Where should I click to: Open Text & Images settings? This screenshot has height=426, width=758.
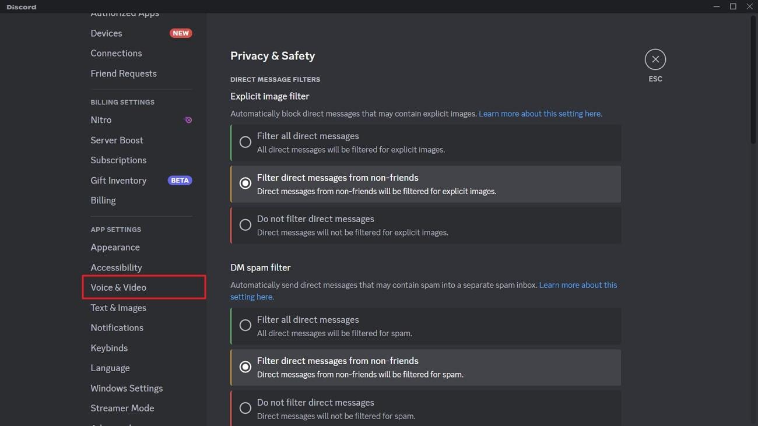118,307
